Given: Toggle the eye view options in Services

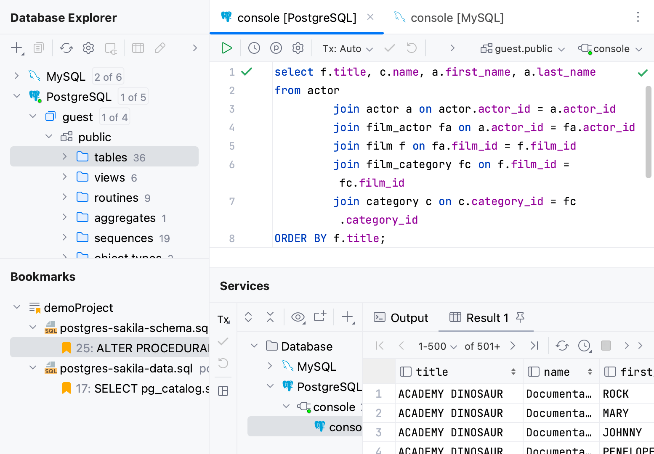Looking at the screenshot, I should [298, 317].
